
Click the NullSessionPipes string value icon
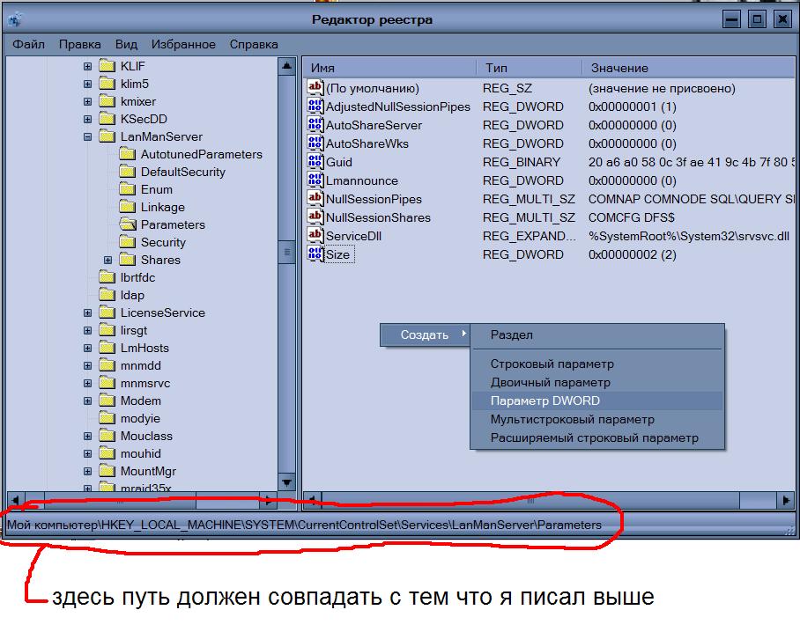(x=315, y=199)
